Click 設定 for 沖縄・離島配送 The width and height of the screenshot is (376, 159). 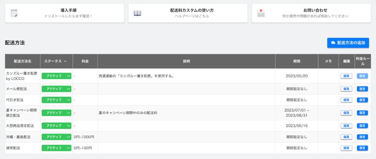coord(362,137)
